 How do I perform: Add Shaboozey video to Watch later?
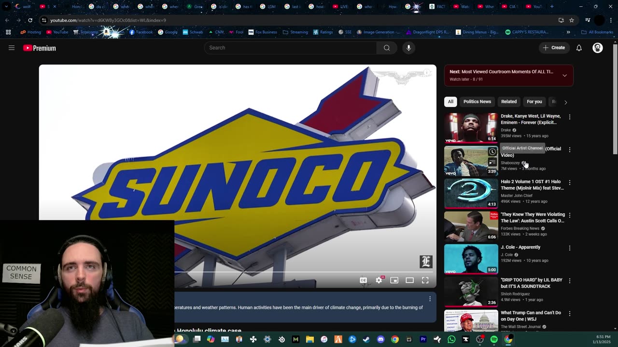pos(492,152)
